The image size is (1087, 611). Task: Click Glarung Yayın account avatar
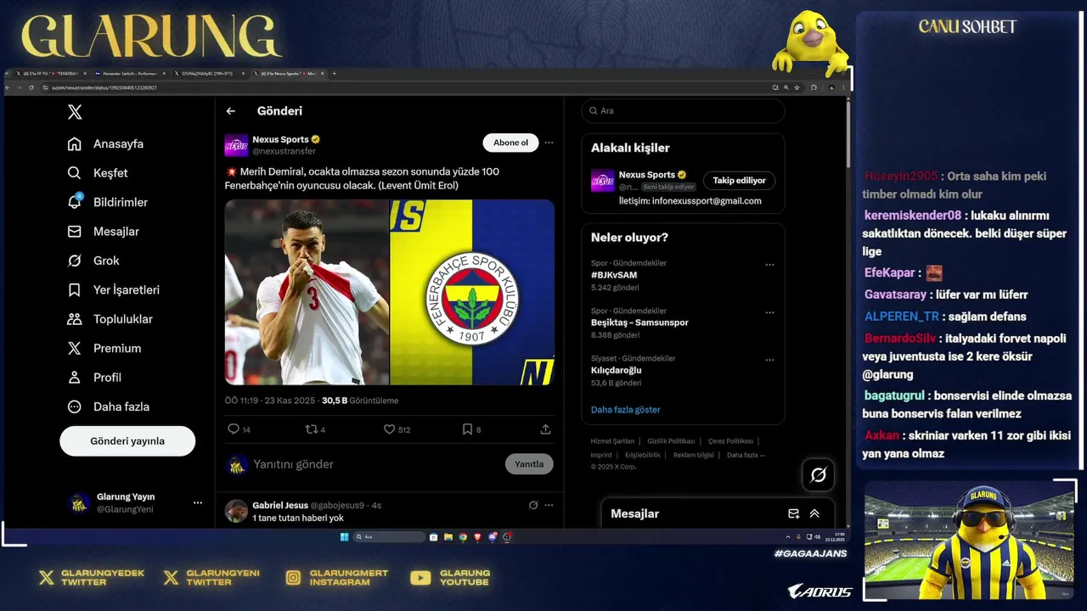click(78, 502)
